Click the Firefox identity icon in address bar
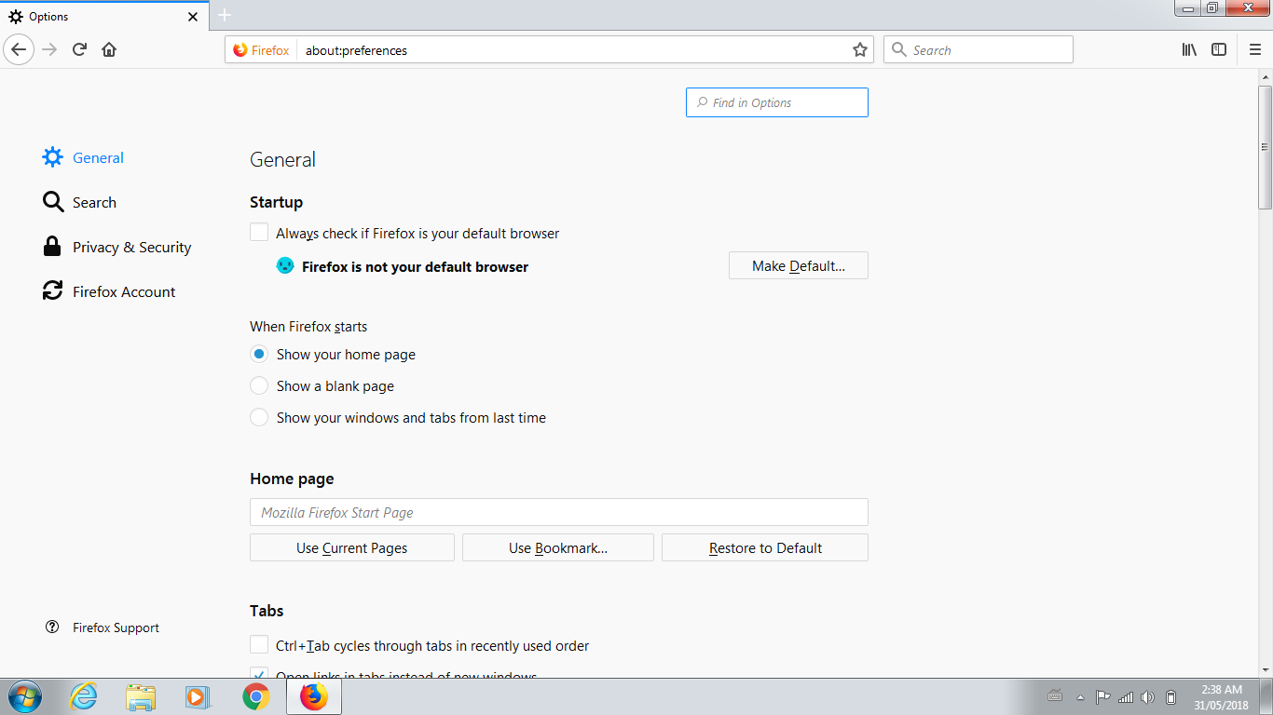 pyautogui.click(x=261, y=50)
